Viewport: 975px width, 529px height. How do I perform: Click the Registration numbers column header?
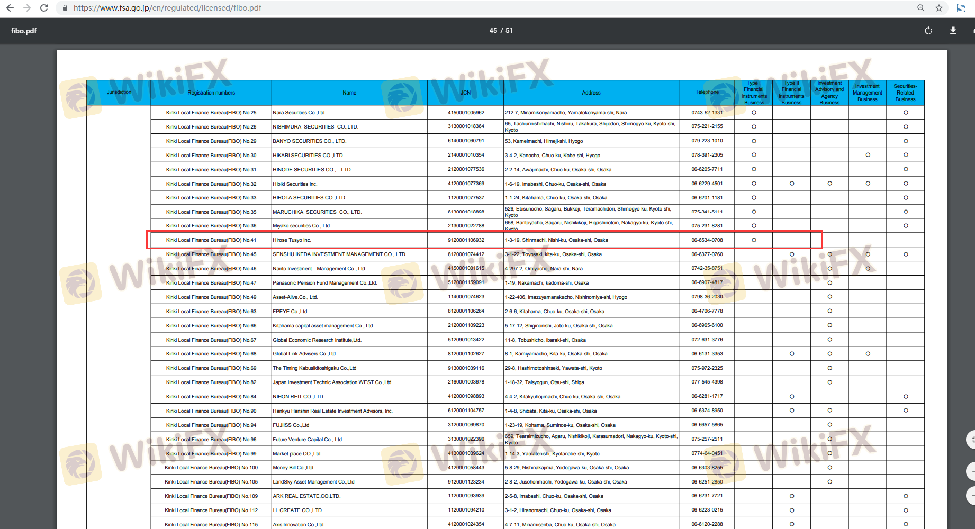pos(211,93)
